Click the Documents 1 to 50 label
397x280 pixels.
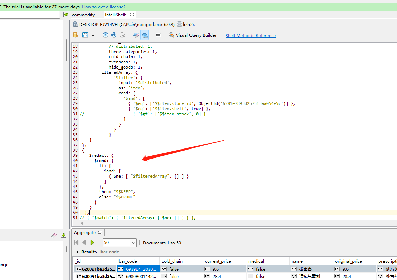162,243
